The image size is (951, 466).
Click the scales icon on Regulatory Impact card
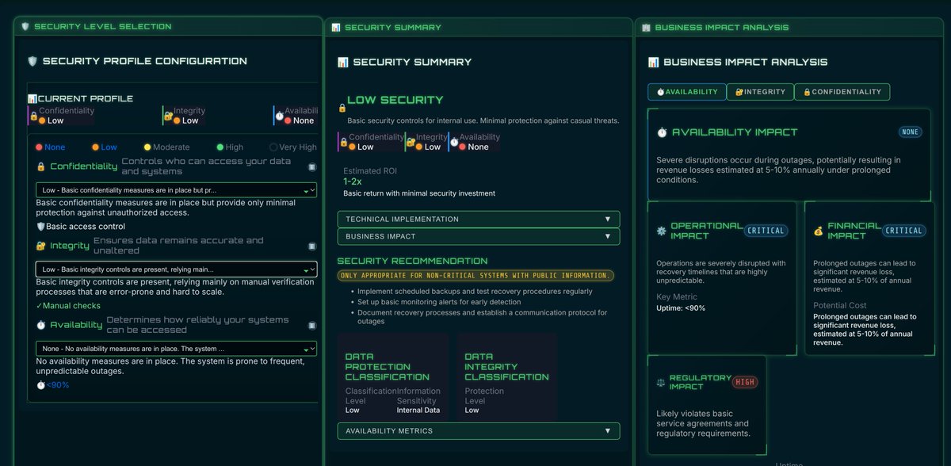(662, 382)
